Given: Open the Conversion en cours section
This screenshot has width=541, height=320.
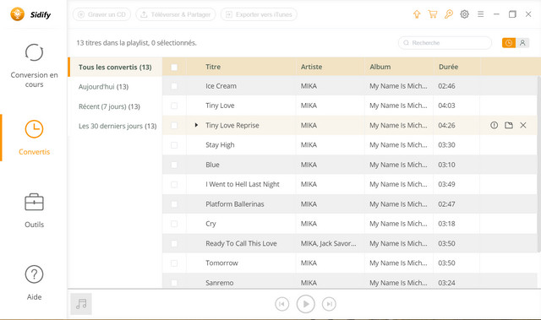Looking at the screenshot, I should [x=34, y=66].
